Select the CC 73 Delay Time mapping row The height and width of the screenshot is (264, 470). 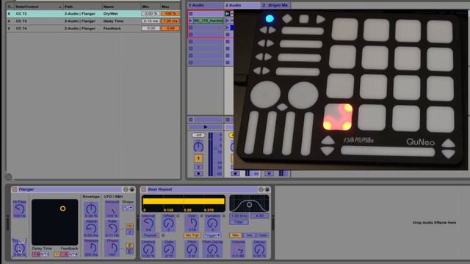(x=93, y=21)
